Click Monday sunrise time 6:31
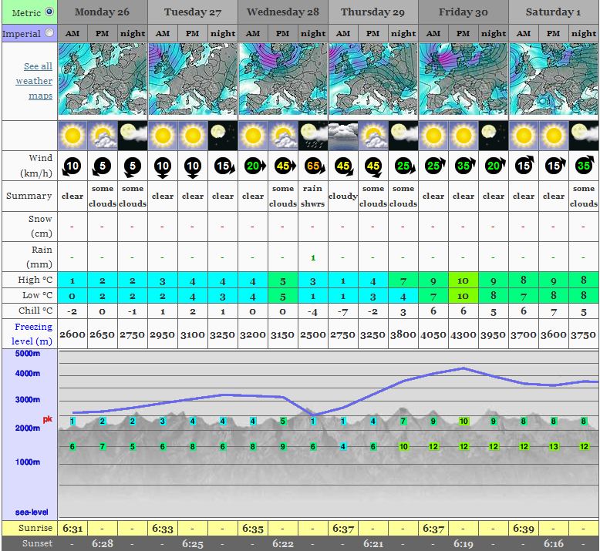The width and height of the screenshot is (600, 551). point(72,528)
